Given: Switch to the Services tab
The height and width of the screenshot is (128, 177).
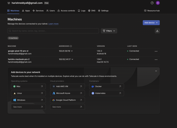Looking at the screenshot, I should click(x=38, y=11).
